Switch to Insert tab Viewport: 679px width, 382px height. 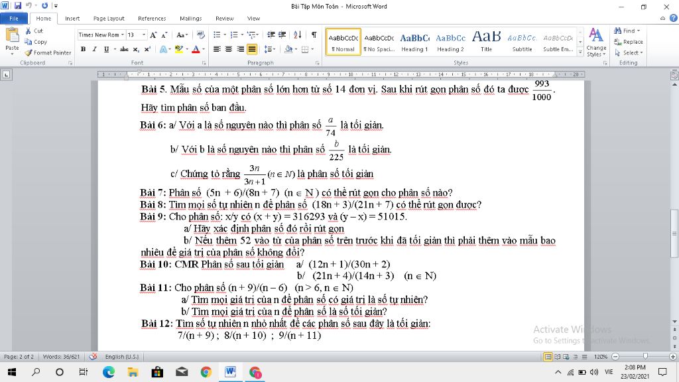[x=72, y=18]
